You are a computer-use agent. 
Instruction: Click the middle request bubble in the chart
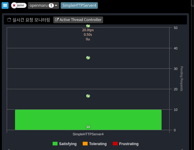tap(88, 58)
